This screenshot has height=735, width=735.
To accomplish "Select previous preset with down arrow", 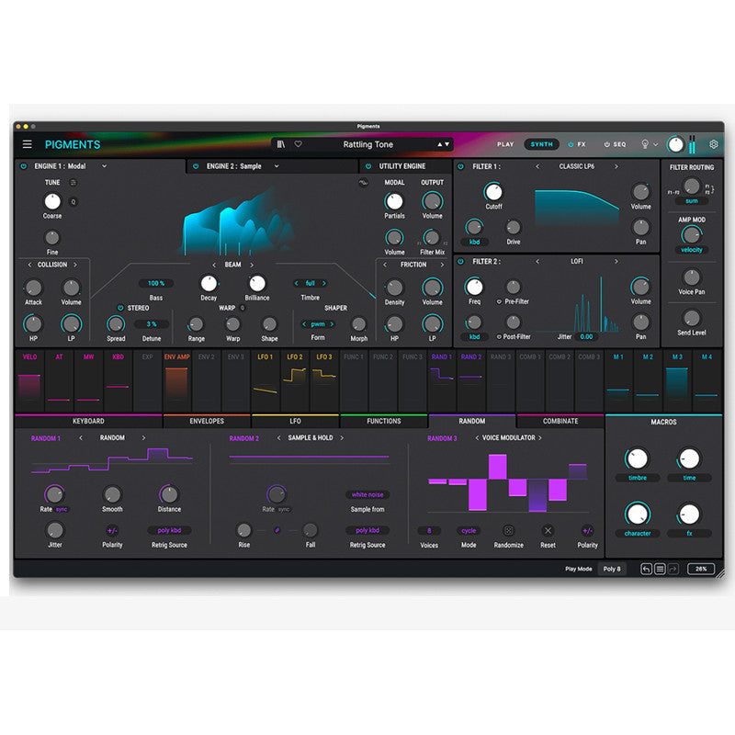I will coord(447,144).
